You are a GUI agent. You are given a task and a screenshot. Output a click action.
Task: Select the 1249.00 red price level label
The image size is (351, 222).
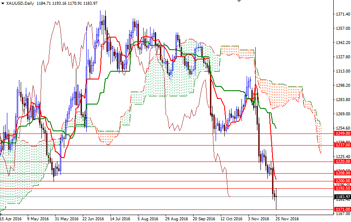click(342, 133)
